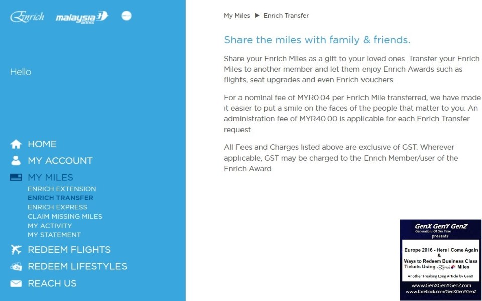Click the Redeem Flights airplane icon

(x=16, y=250)
